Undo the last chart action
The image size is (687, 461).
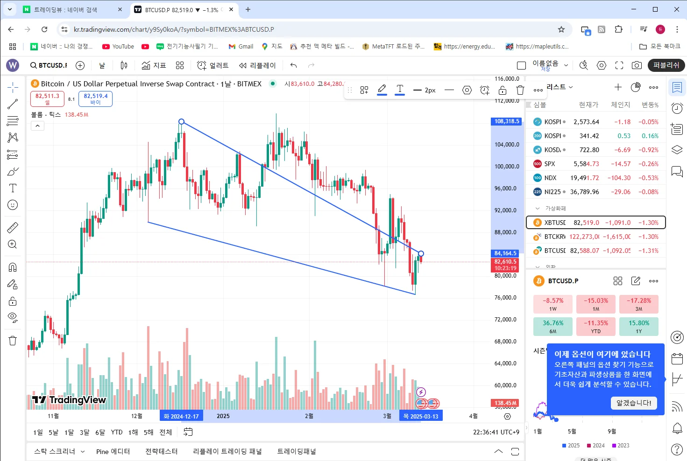tap(293, 65)
